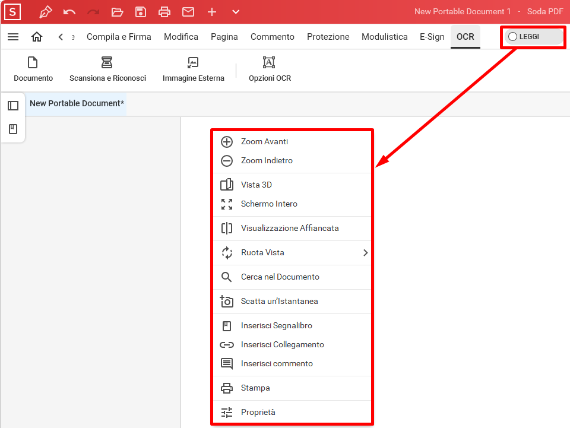Switch to the Pagina tab
Viewport: 570px width, 428px height.
(x=224, y=37)
